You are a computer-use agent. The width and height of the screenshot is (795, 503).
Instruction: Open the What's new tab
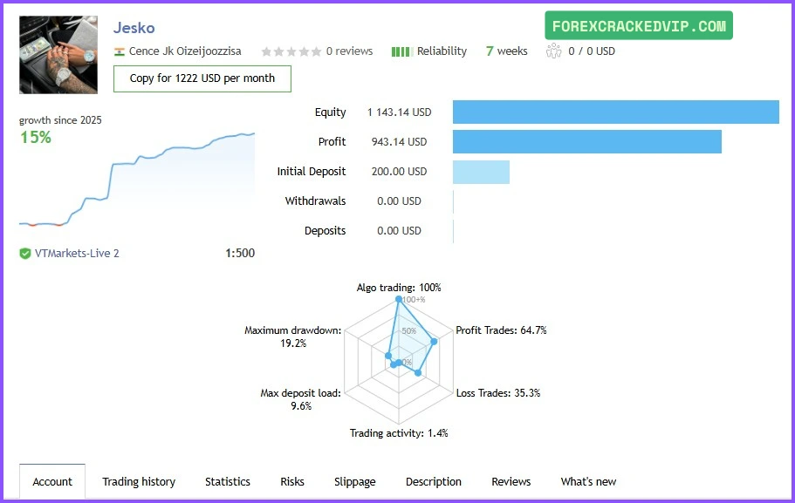coord(588,482)
